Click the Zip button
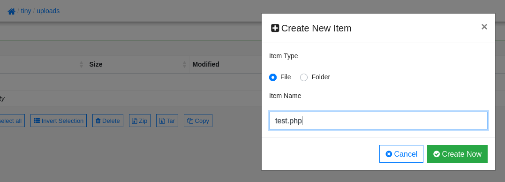 (x=140, y=121)
